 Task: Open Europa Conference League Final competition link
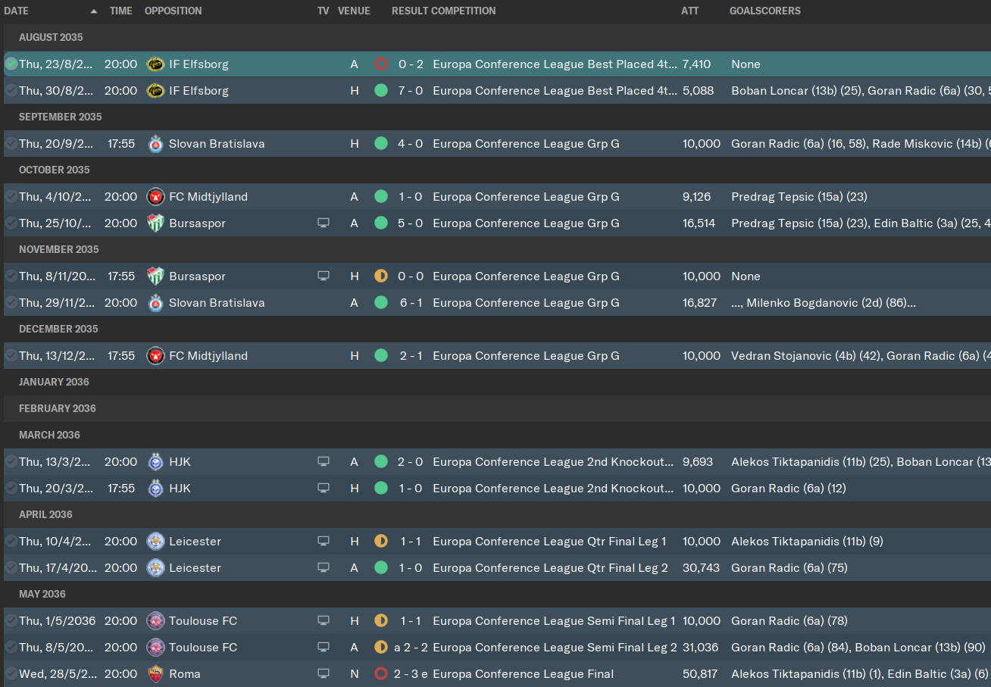click(x=524, y=674)
